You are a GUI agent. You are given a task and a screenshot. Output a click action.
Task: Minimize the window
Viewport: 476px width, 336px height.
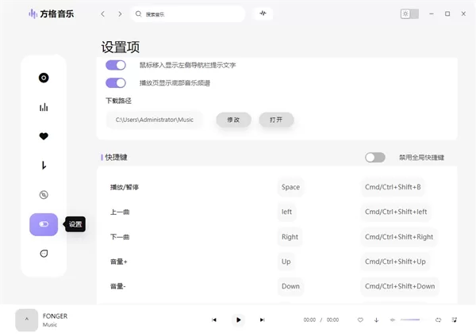click(432, 14)
